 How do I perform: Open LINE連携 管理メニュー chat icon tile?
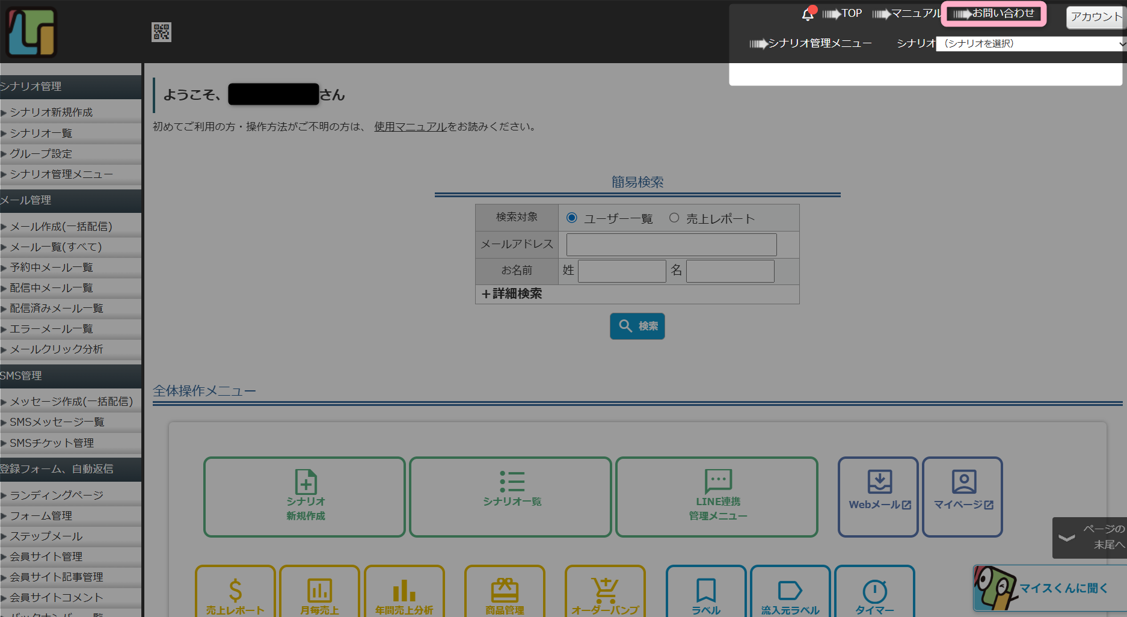coord(717,497)
